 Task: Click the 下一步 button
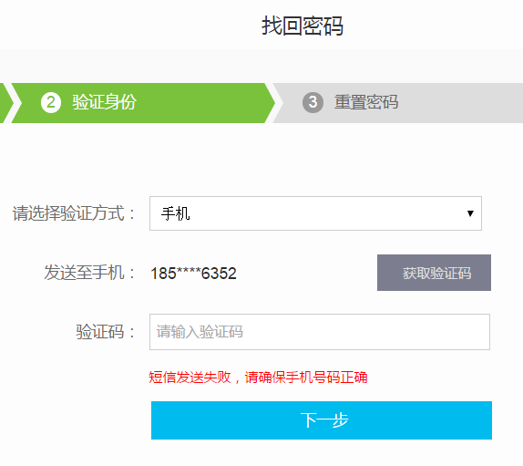tap(322, 420)
